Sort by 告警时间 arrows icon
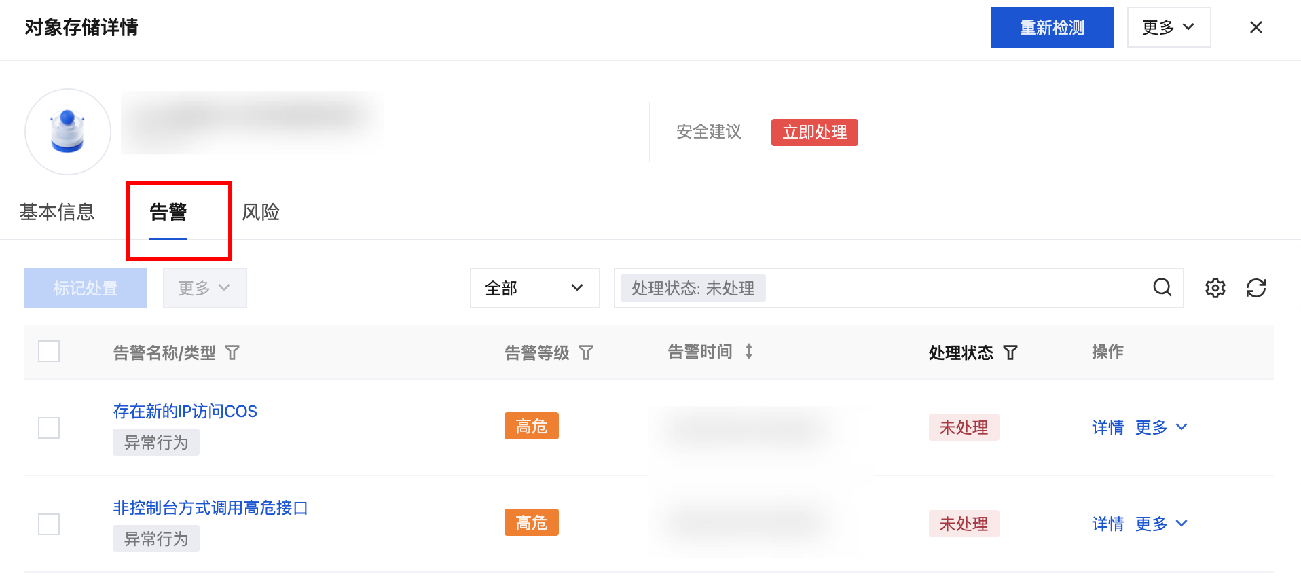The width and height of the screenshot is (1301, 580). [x=748, y=352]
